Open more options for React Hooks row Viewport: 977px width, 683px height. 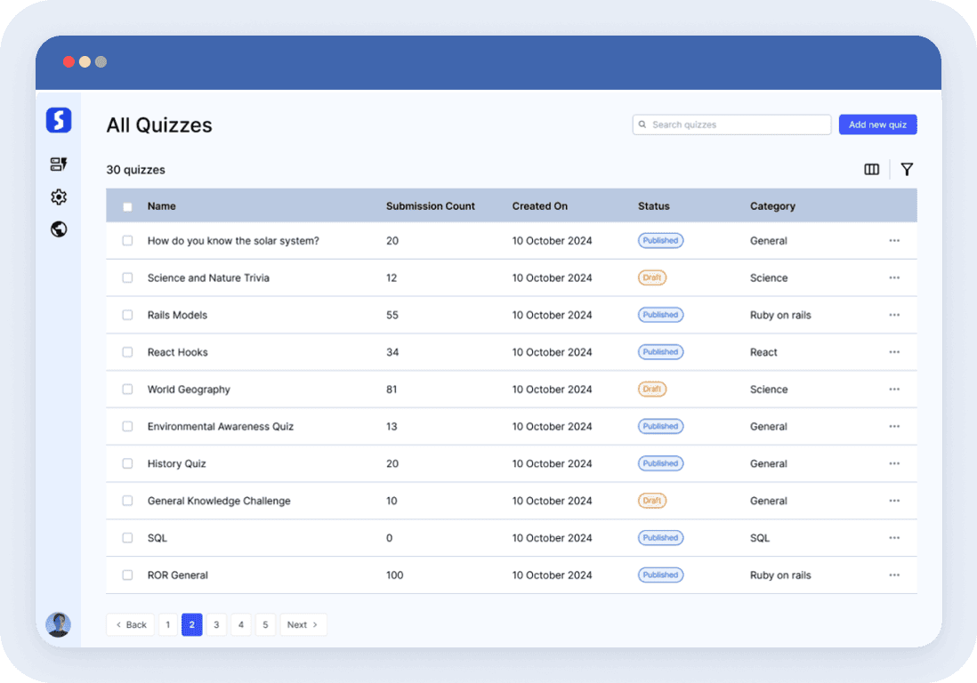click(894, 352)
